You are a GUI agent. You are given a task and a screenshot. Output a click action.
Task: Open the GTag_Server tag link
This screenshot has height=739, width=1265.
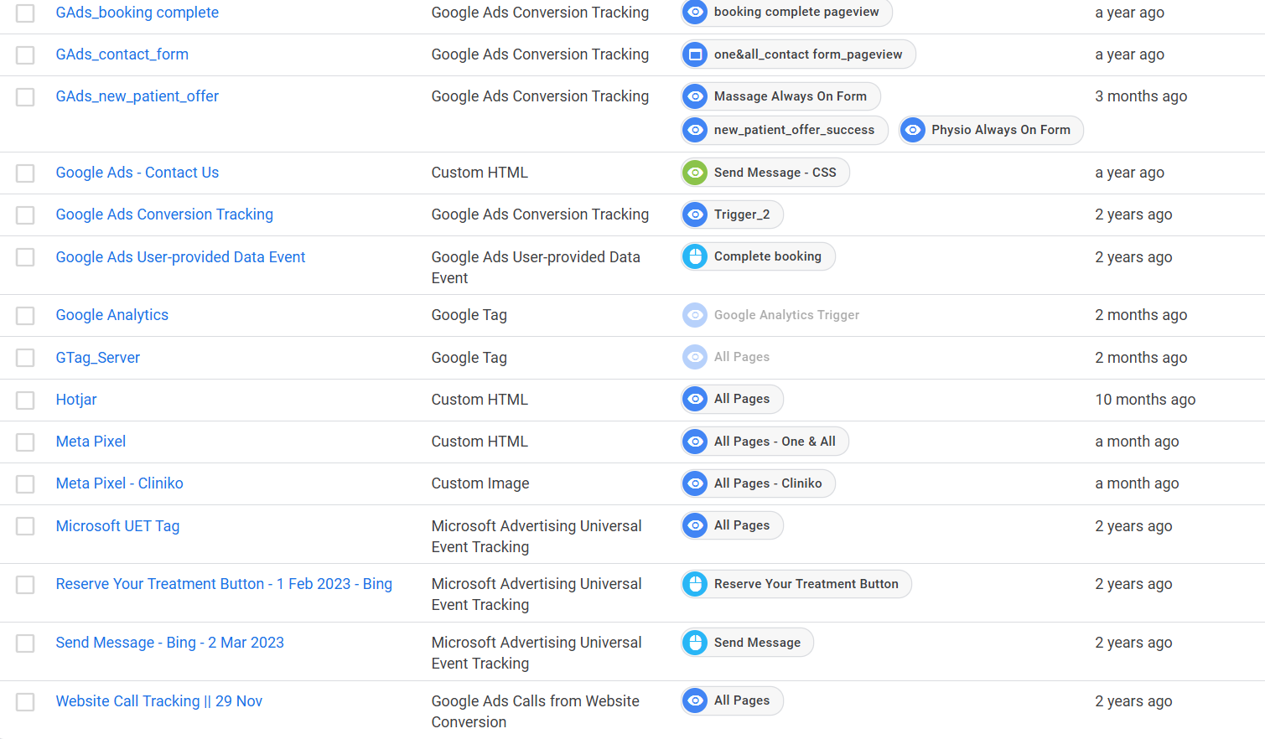[97, 358]
